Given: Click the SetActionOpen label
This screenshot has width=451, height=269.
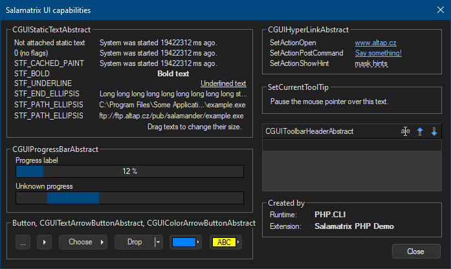Looking at the screenshot, I should 293,43.
